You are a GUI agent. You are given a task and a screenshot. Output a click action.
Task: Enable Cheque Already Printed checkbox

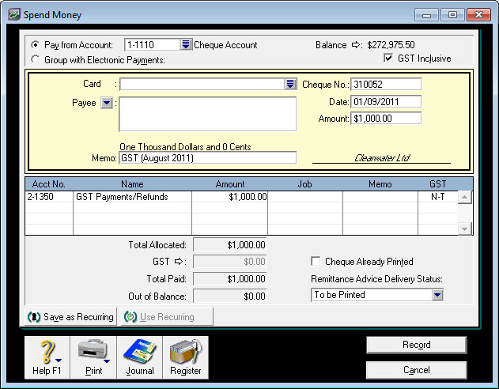pyautogui.click(x=316, y=262)
